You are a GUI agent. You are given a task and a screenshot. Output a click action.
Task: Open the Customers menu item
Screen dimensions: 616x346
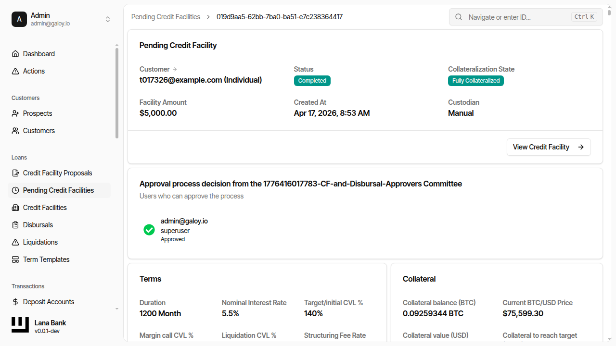pos(38,131)
